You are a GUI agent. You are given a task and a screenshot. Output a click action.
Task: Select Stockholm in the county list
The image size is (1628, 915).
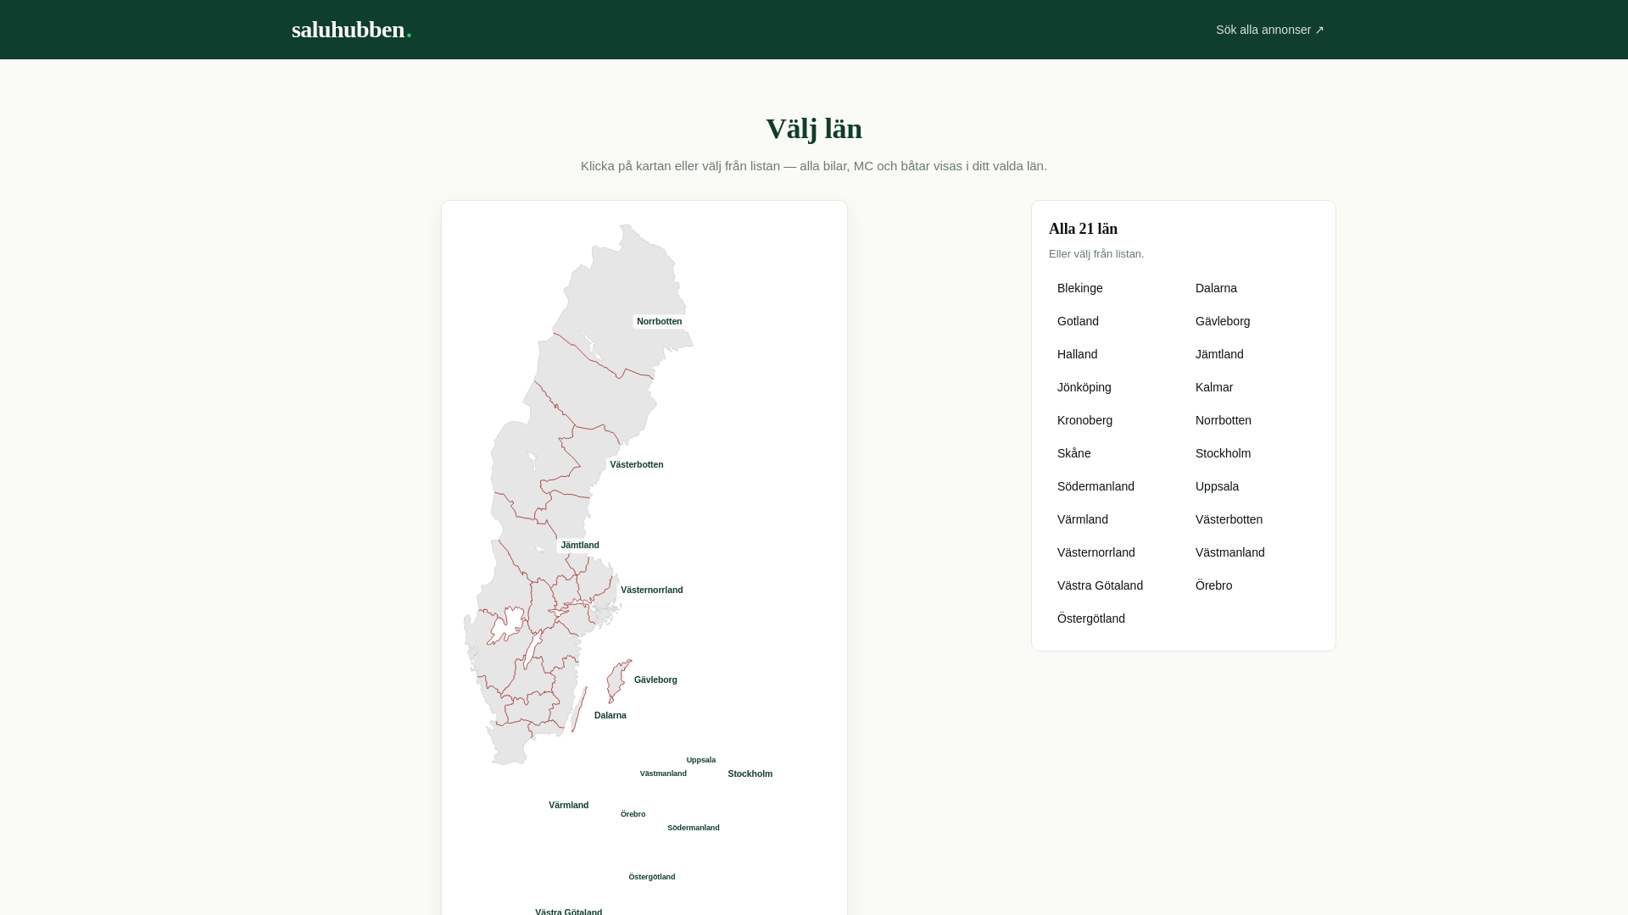tap(1252, 453)
